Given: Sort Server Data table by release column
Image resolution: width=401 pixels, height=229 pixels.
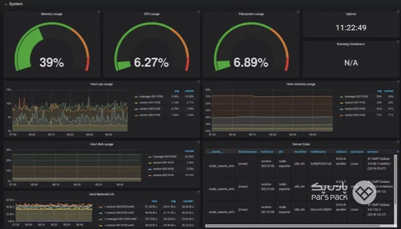Looking at the screenshot, I should coord(341,152).
